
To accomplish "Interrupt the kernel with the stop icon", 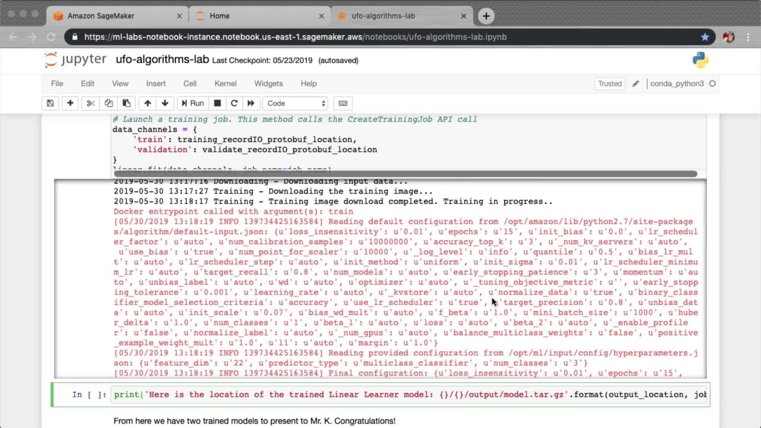I will [x=217, y=103].
